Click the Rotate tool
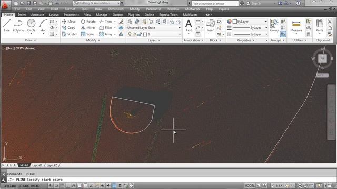This screenshot has width=337, height=189. pyautogui.click(x=88, y=22)
